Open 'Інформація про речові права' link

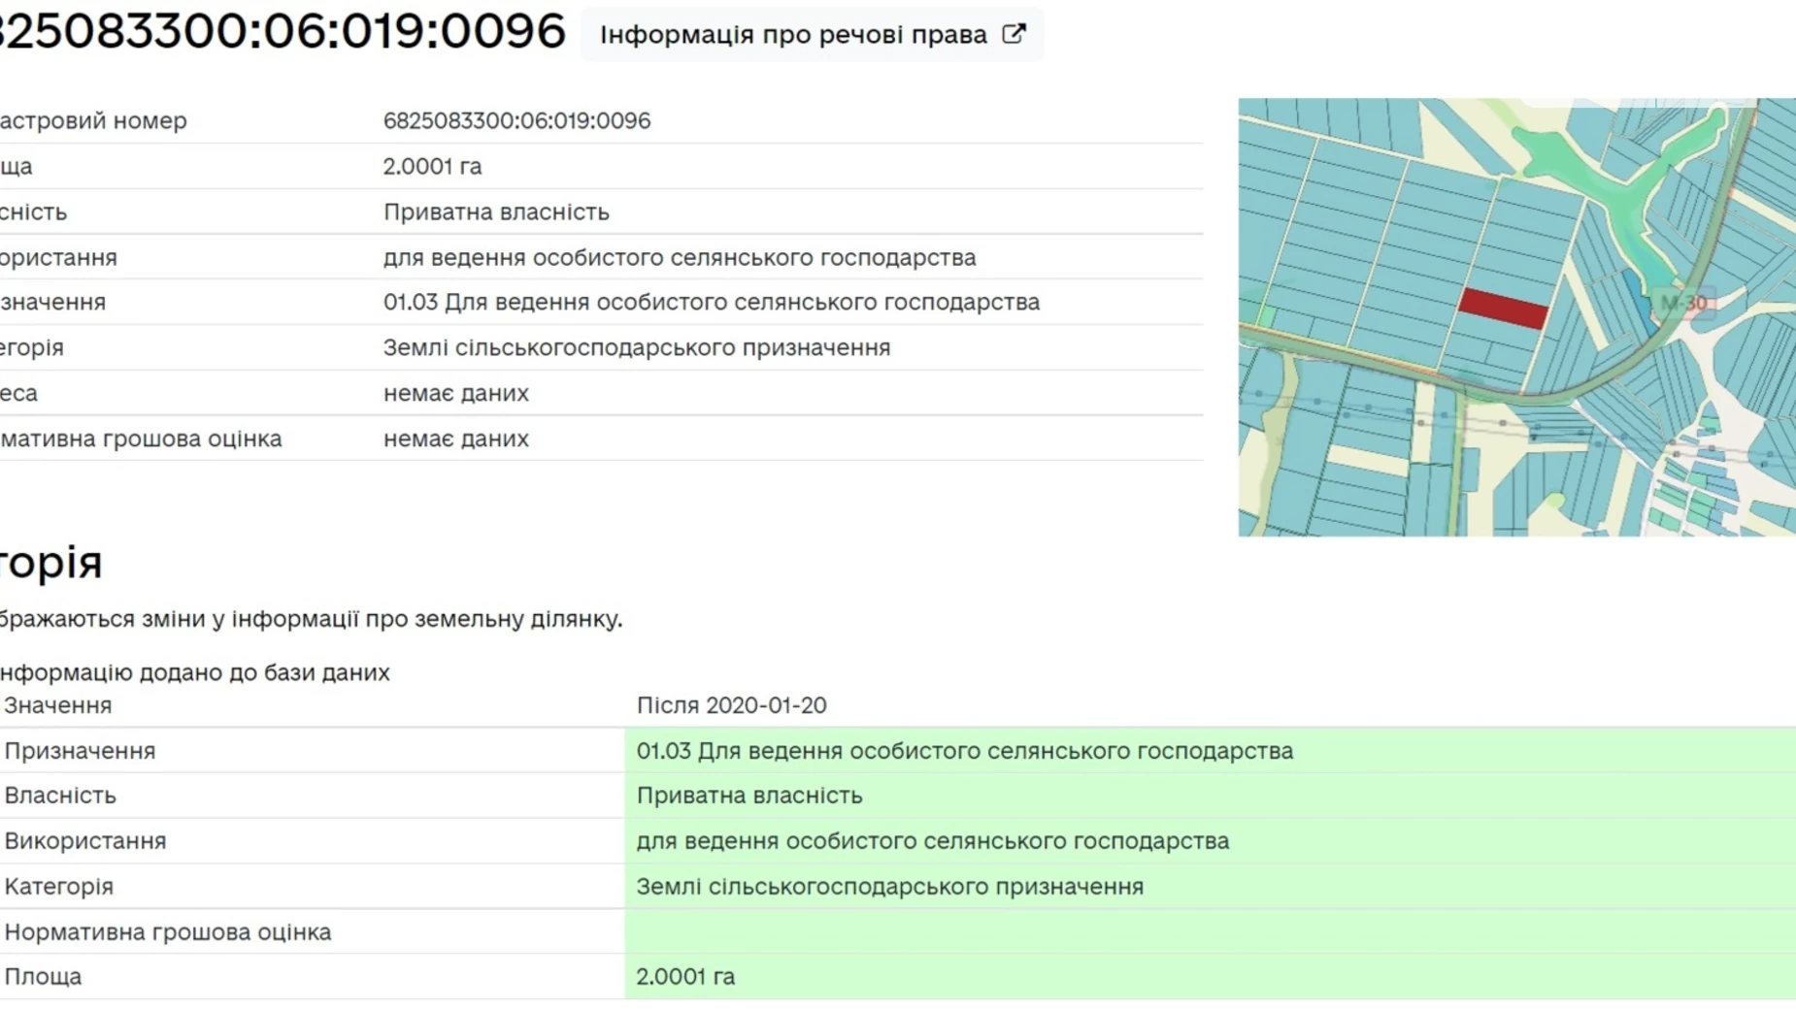812,35
